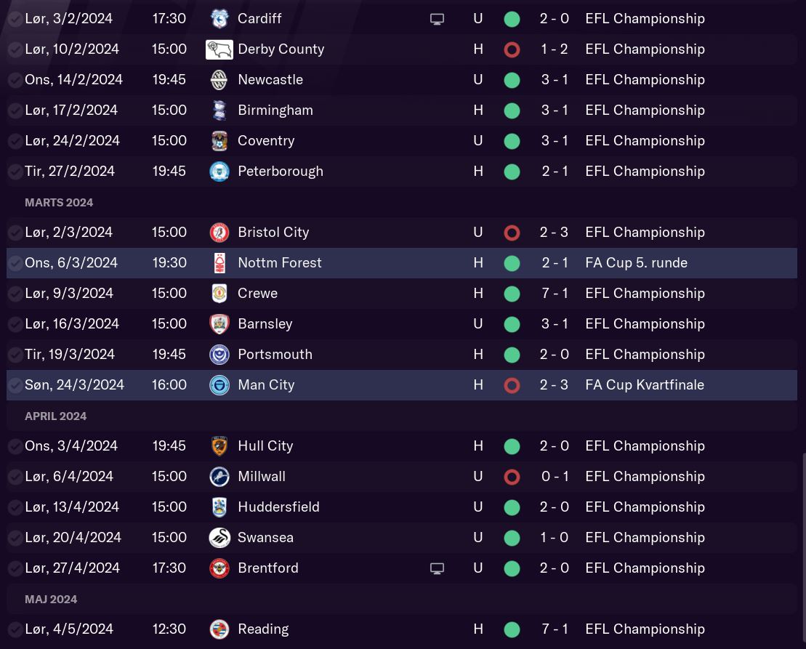Click the Nottm Forest club badge

click(219, 263)
